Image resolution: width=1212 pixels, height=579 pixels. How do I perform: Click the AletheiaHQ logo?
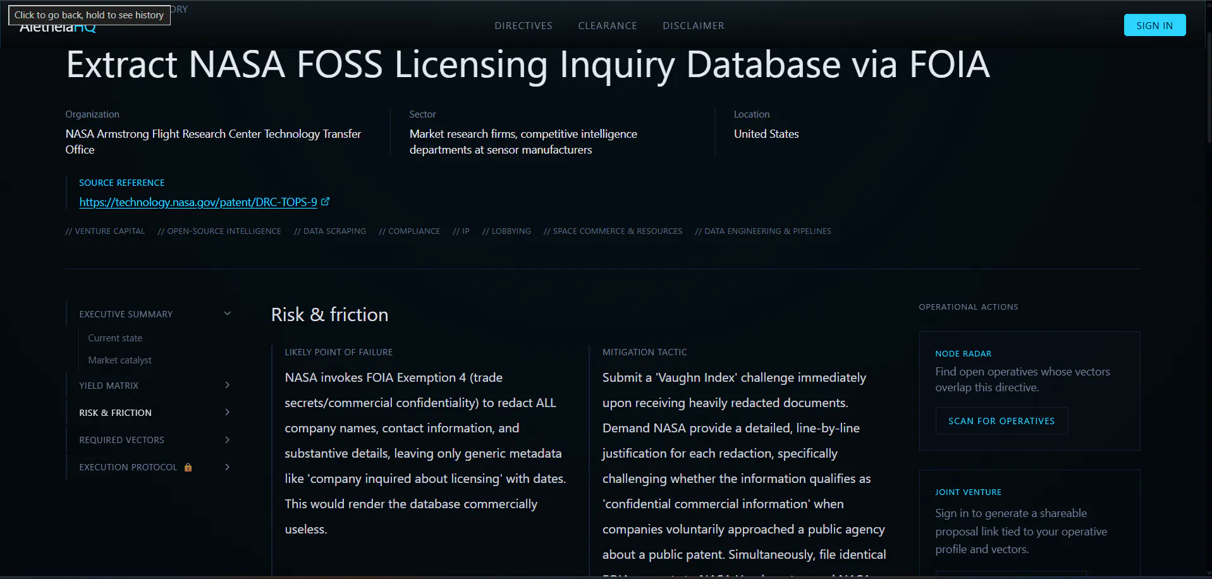[x=58, y=27]
